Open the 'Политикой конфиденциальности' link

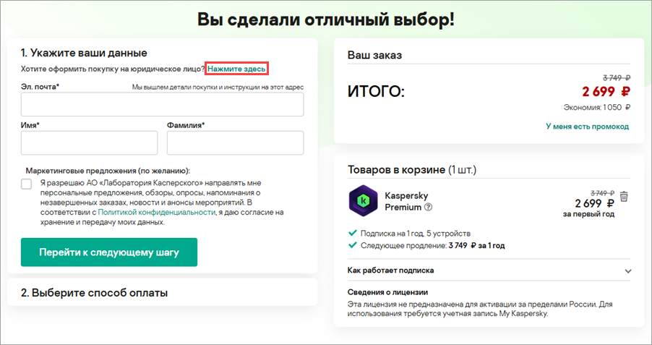point(157,212)
